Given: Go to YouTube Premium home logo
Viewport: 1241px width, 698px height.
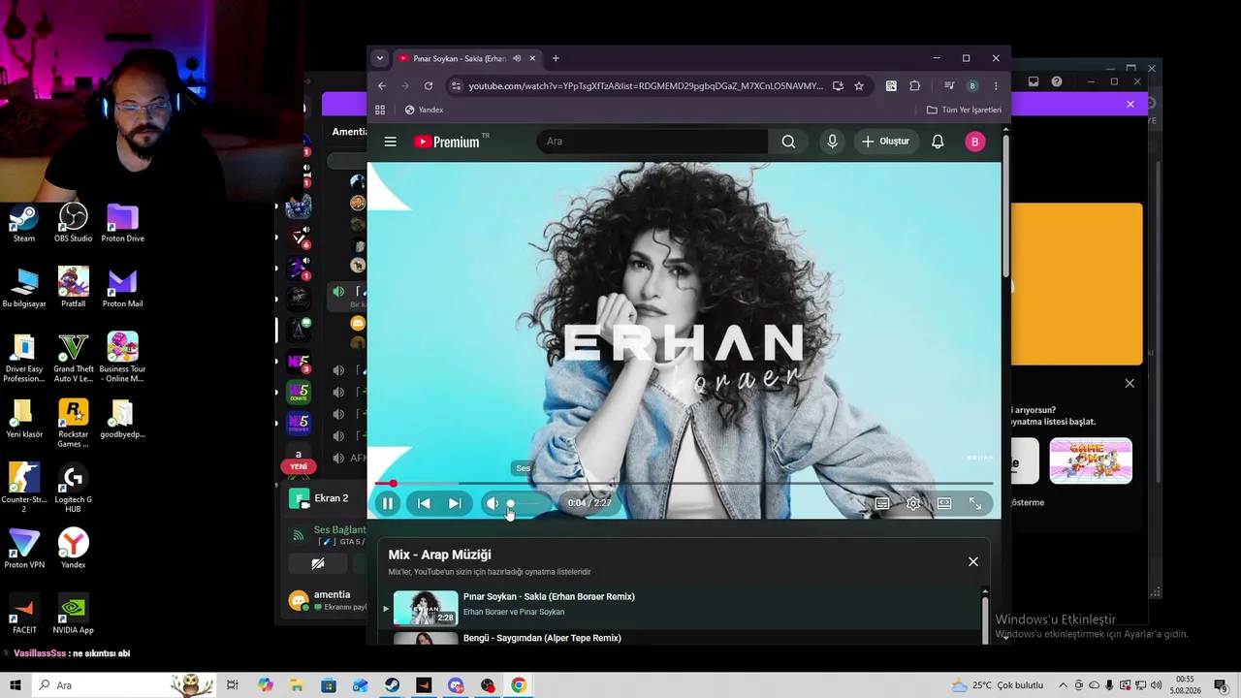Looking at the screenshot, I should 447,142.
